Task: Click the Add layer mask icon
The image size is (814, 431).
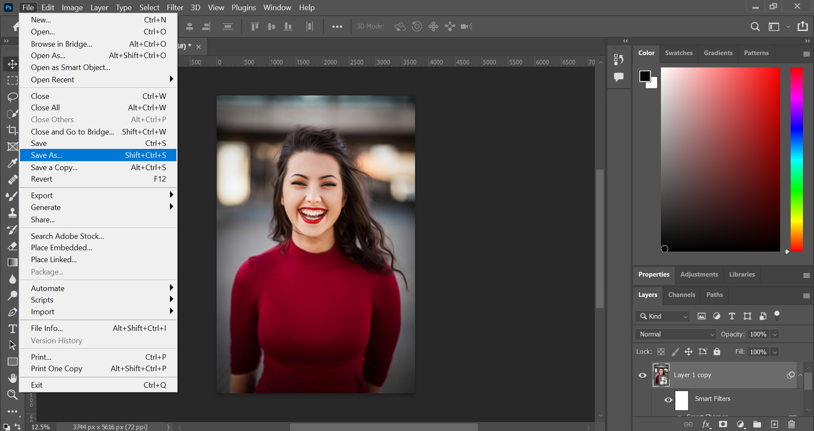Action: (723, 424)
